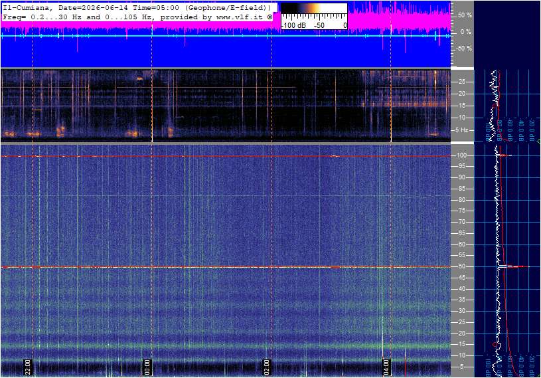Click the 22:00 time label
Image resolution: width=541 pixels, height=378 pixels.
pos(28,367)
